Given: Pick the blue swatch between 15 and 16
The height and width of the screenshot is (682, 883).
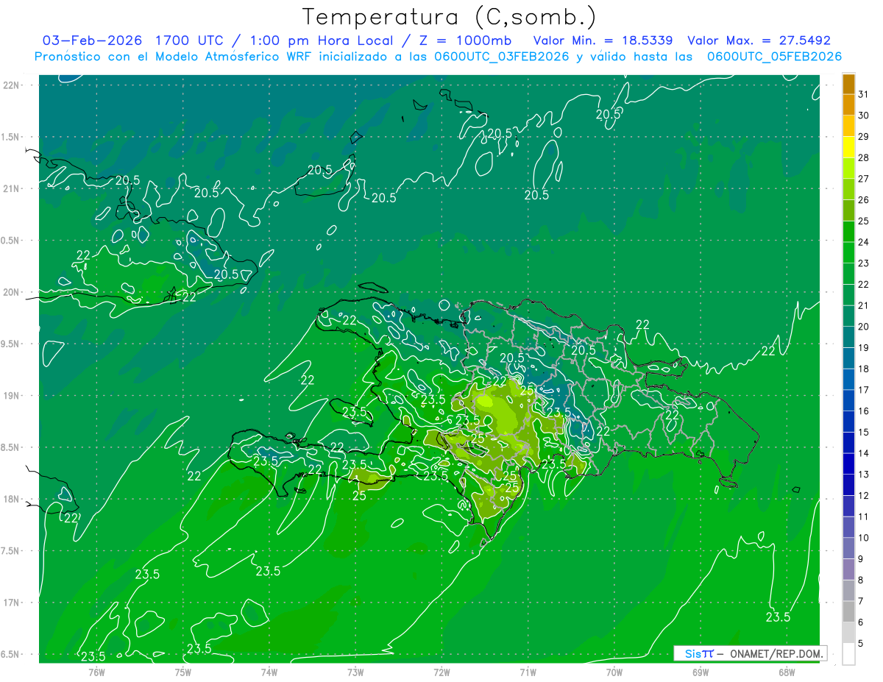Looking at the screenshot, I should coord(848,422).
